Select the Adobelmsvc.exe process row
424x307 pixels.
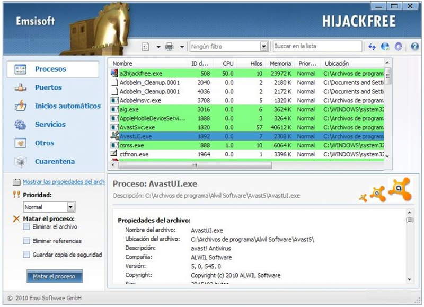coord(247,100)
